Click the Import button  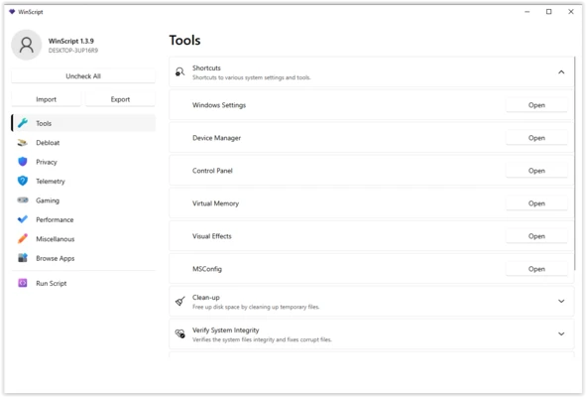point(46,99)
